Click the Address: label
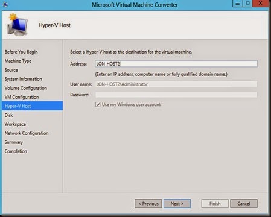 click(78, 64)
